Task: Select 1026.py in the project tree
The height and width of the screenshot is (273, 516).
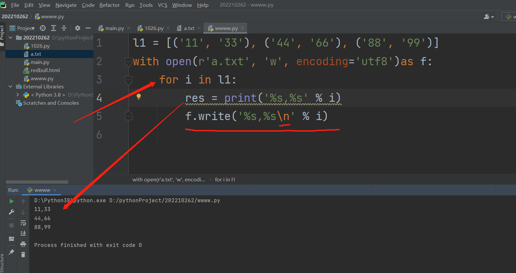Action: [x=40, y=46]
